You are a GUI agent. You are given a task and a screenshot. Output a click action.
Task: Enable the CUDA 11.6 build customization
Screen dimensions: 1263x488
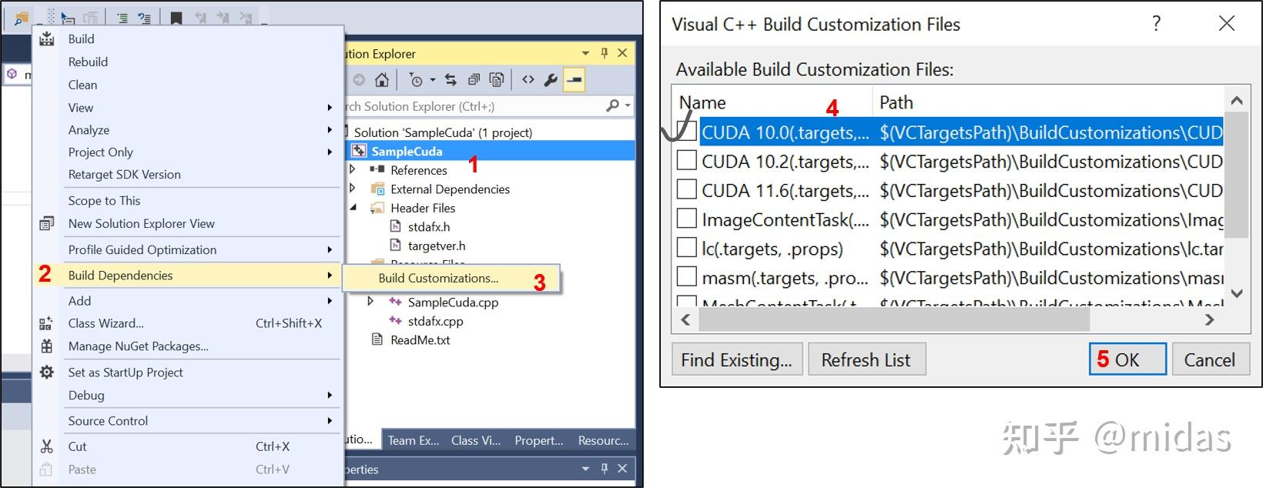(x=686, y=190)
